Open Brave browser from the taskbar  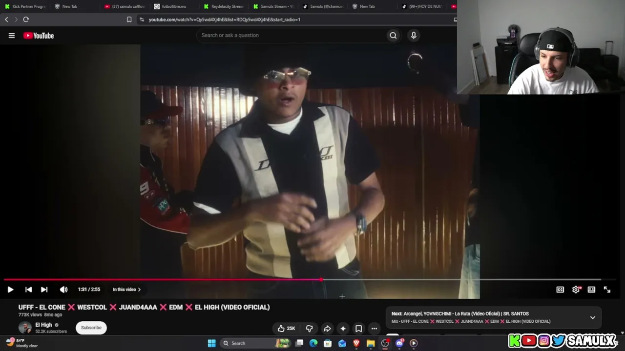coord(356,343)
